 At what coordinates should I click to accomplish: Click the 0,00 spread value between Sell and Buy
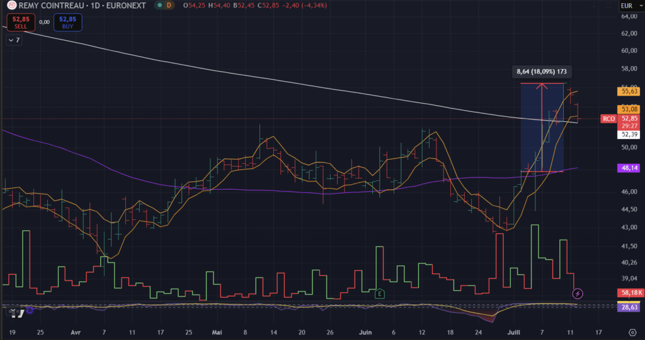coord(44,22)
